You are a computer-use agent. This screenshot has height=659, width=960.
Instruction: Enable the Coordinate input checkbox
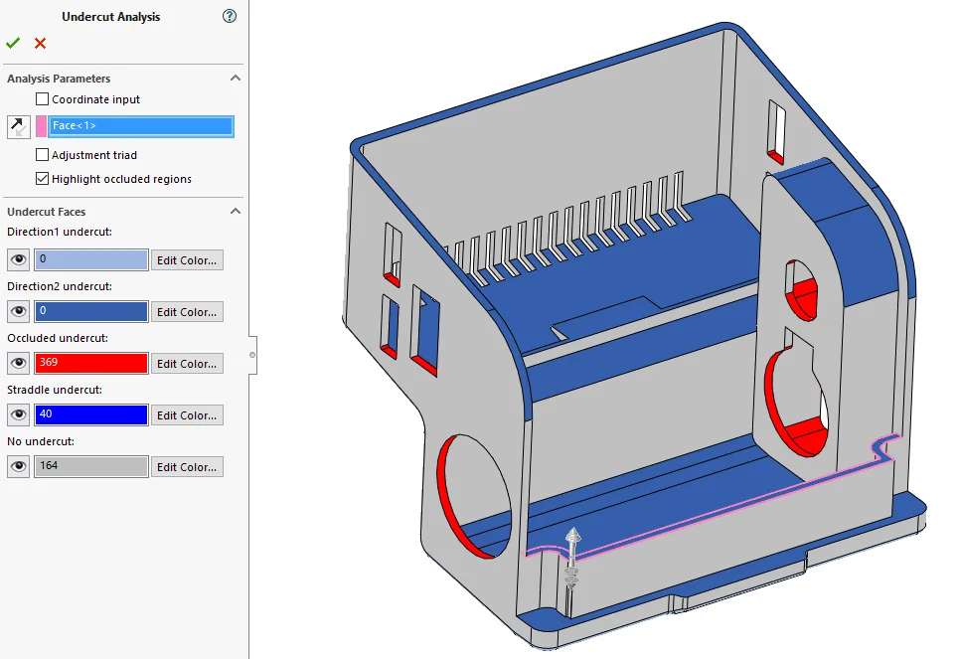pos(43,99)
